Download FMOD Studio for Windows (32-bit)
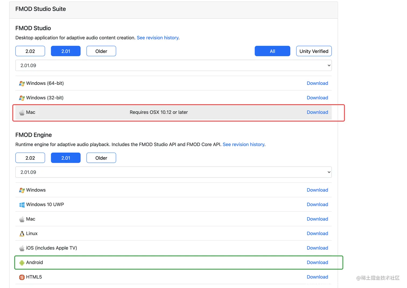The height and width of the screenshot is (288, 407). click(x=317, y=98)
